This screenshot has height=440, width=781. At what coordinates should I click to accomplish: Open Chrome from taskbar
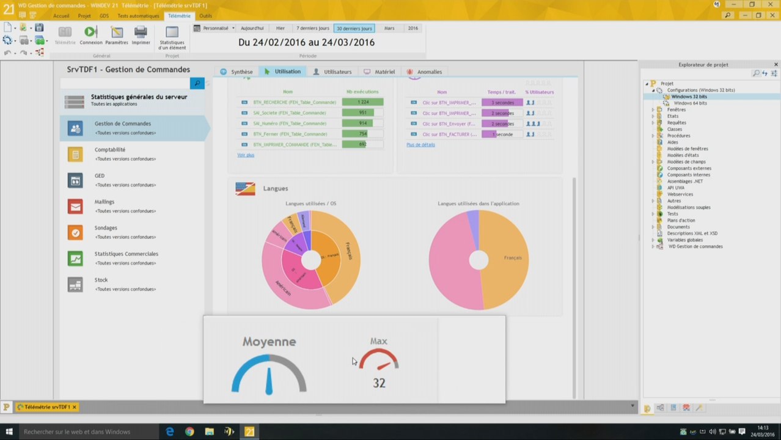pyautogui.click(x=189, y=431)
